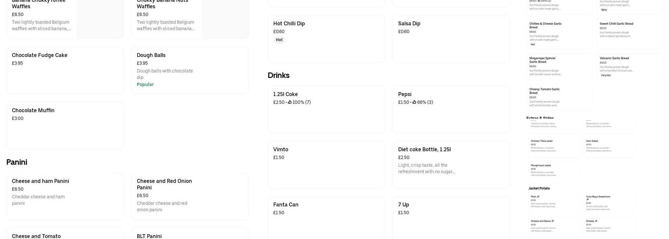669x239 pixels.
Task: Open the Chocolate Fudge Cake item
Action: click(x=65, y=70)
